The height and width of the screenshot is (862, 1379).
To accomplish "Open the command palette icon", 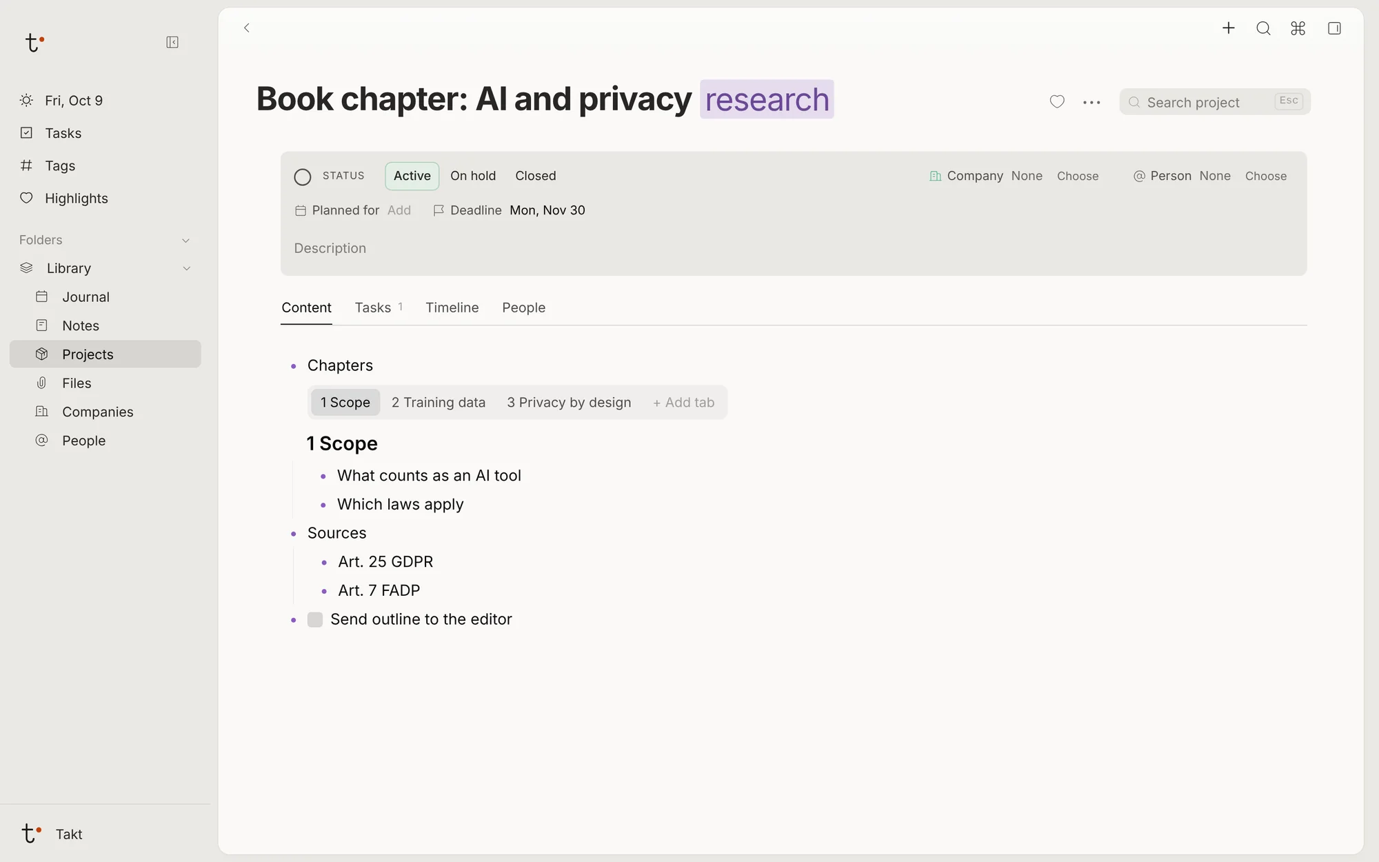I will 1298,28.
